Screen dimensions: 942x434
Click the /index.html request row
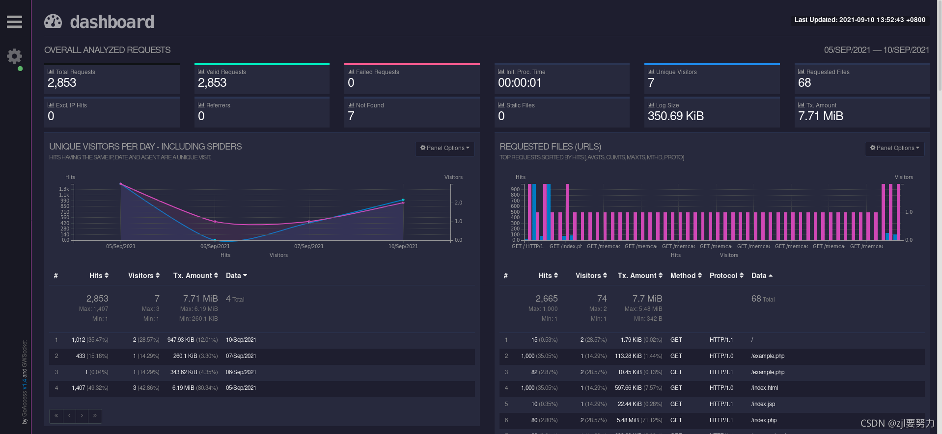point(712,388)
